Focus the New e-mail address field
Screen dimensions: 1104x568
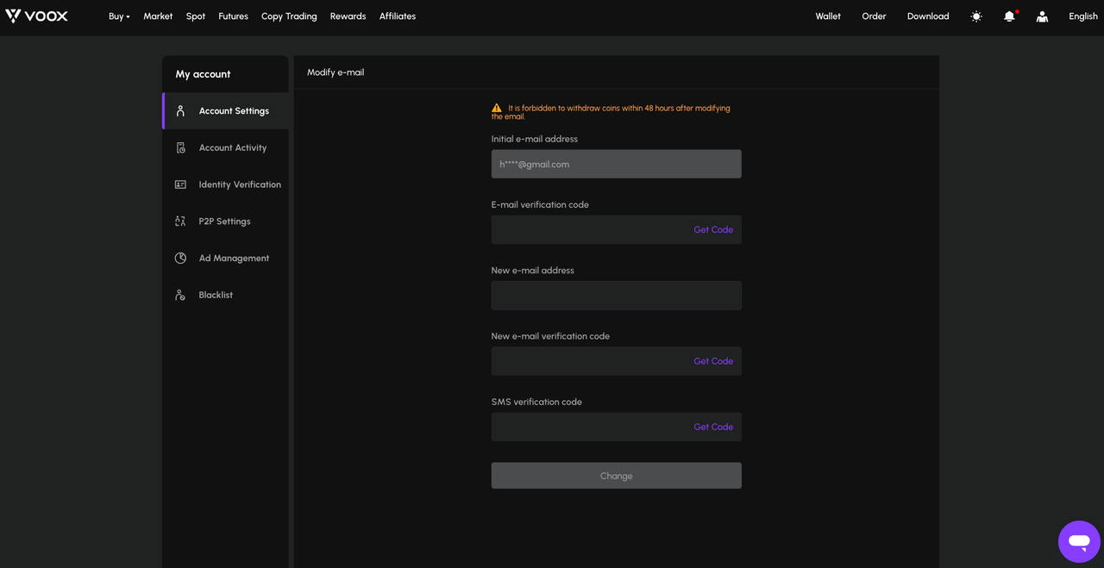click(x=616, y=296)
